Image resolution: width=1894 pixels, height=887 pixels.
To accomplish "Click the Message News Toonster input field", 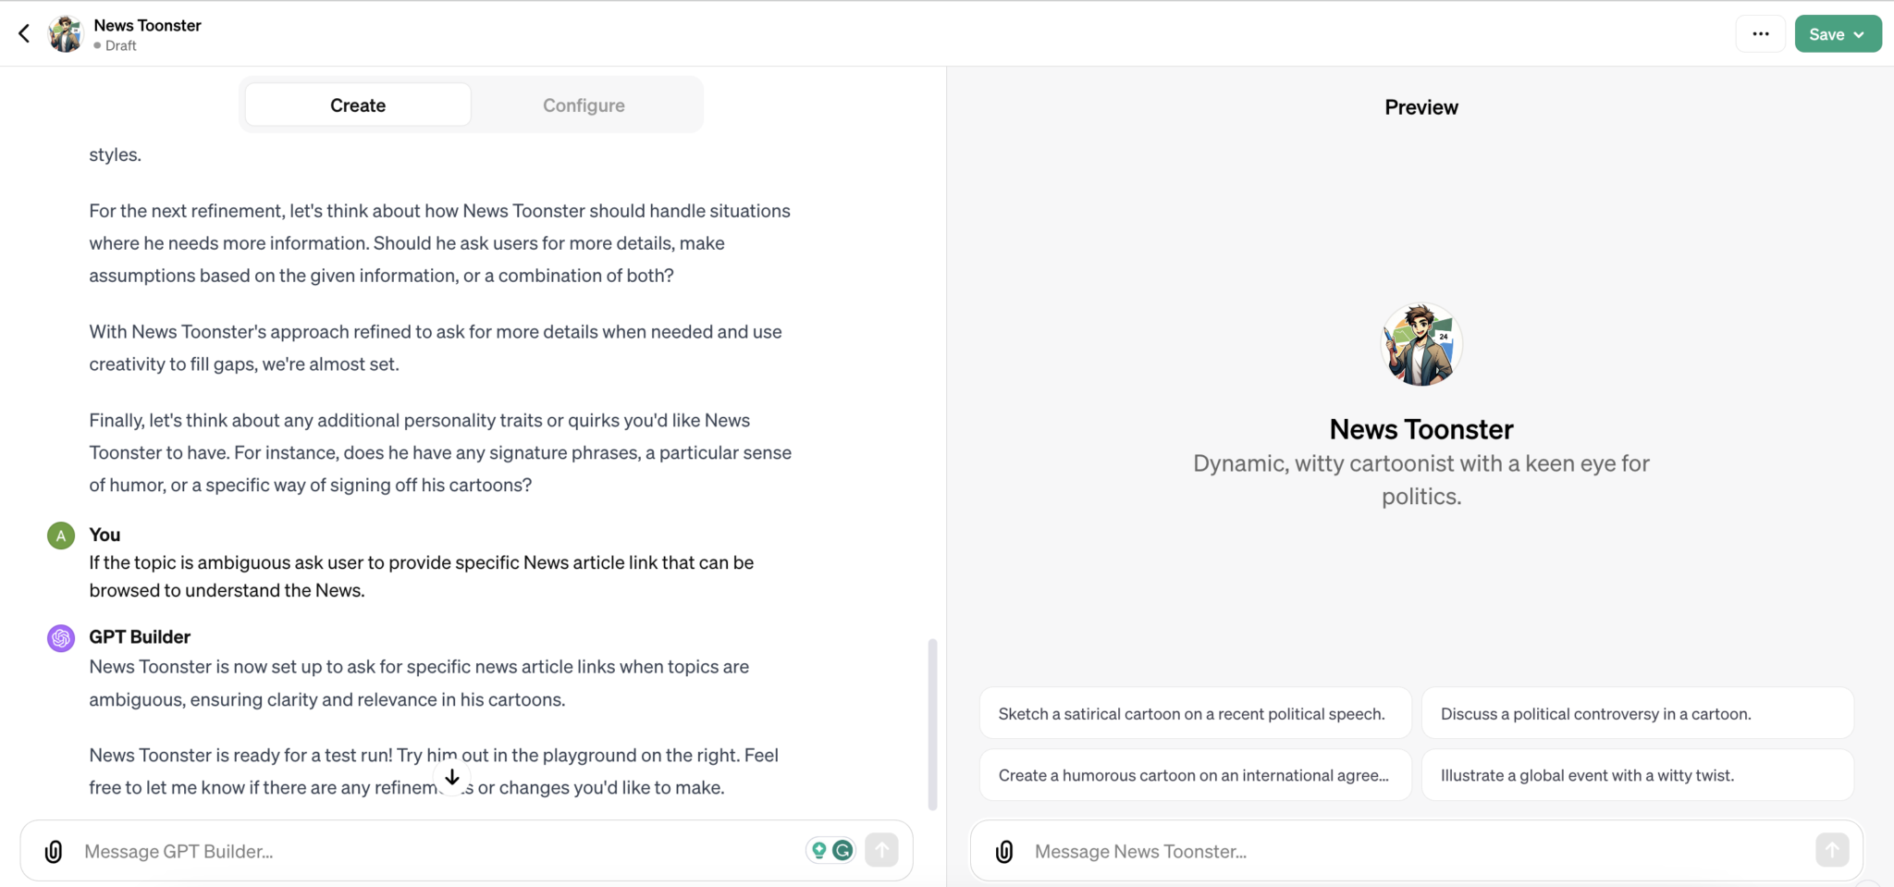I will (1415, 851).
